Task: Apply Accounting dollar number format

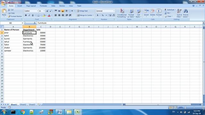Action: [x=97, y=15]
